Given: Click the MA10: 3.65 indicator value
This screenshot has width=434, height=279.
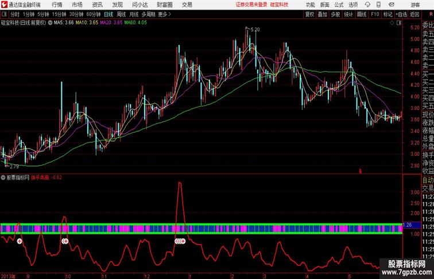Looking at the screenshot, I should coord(87,23).
